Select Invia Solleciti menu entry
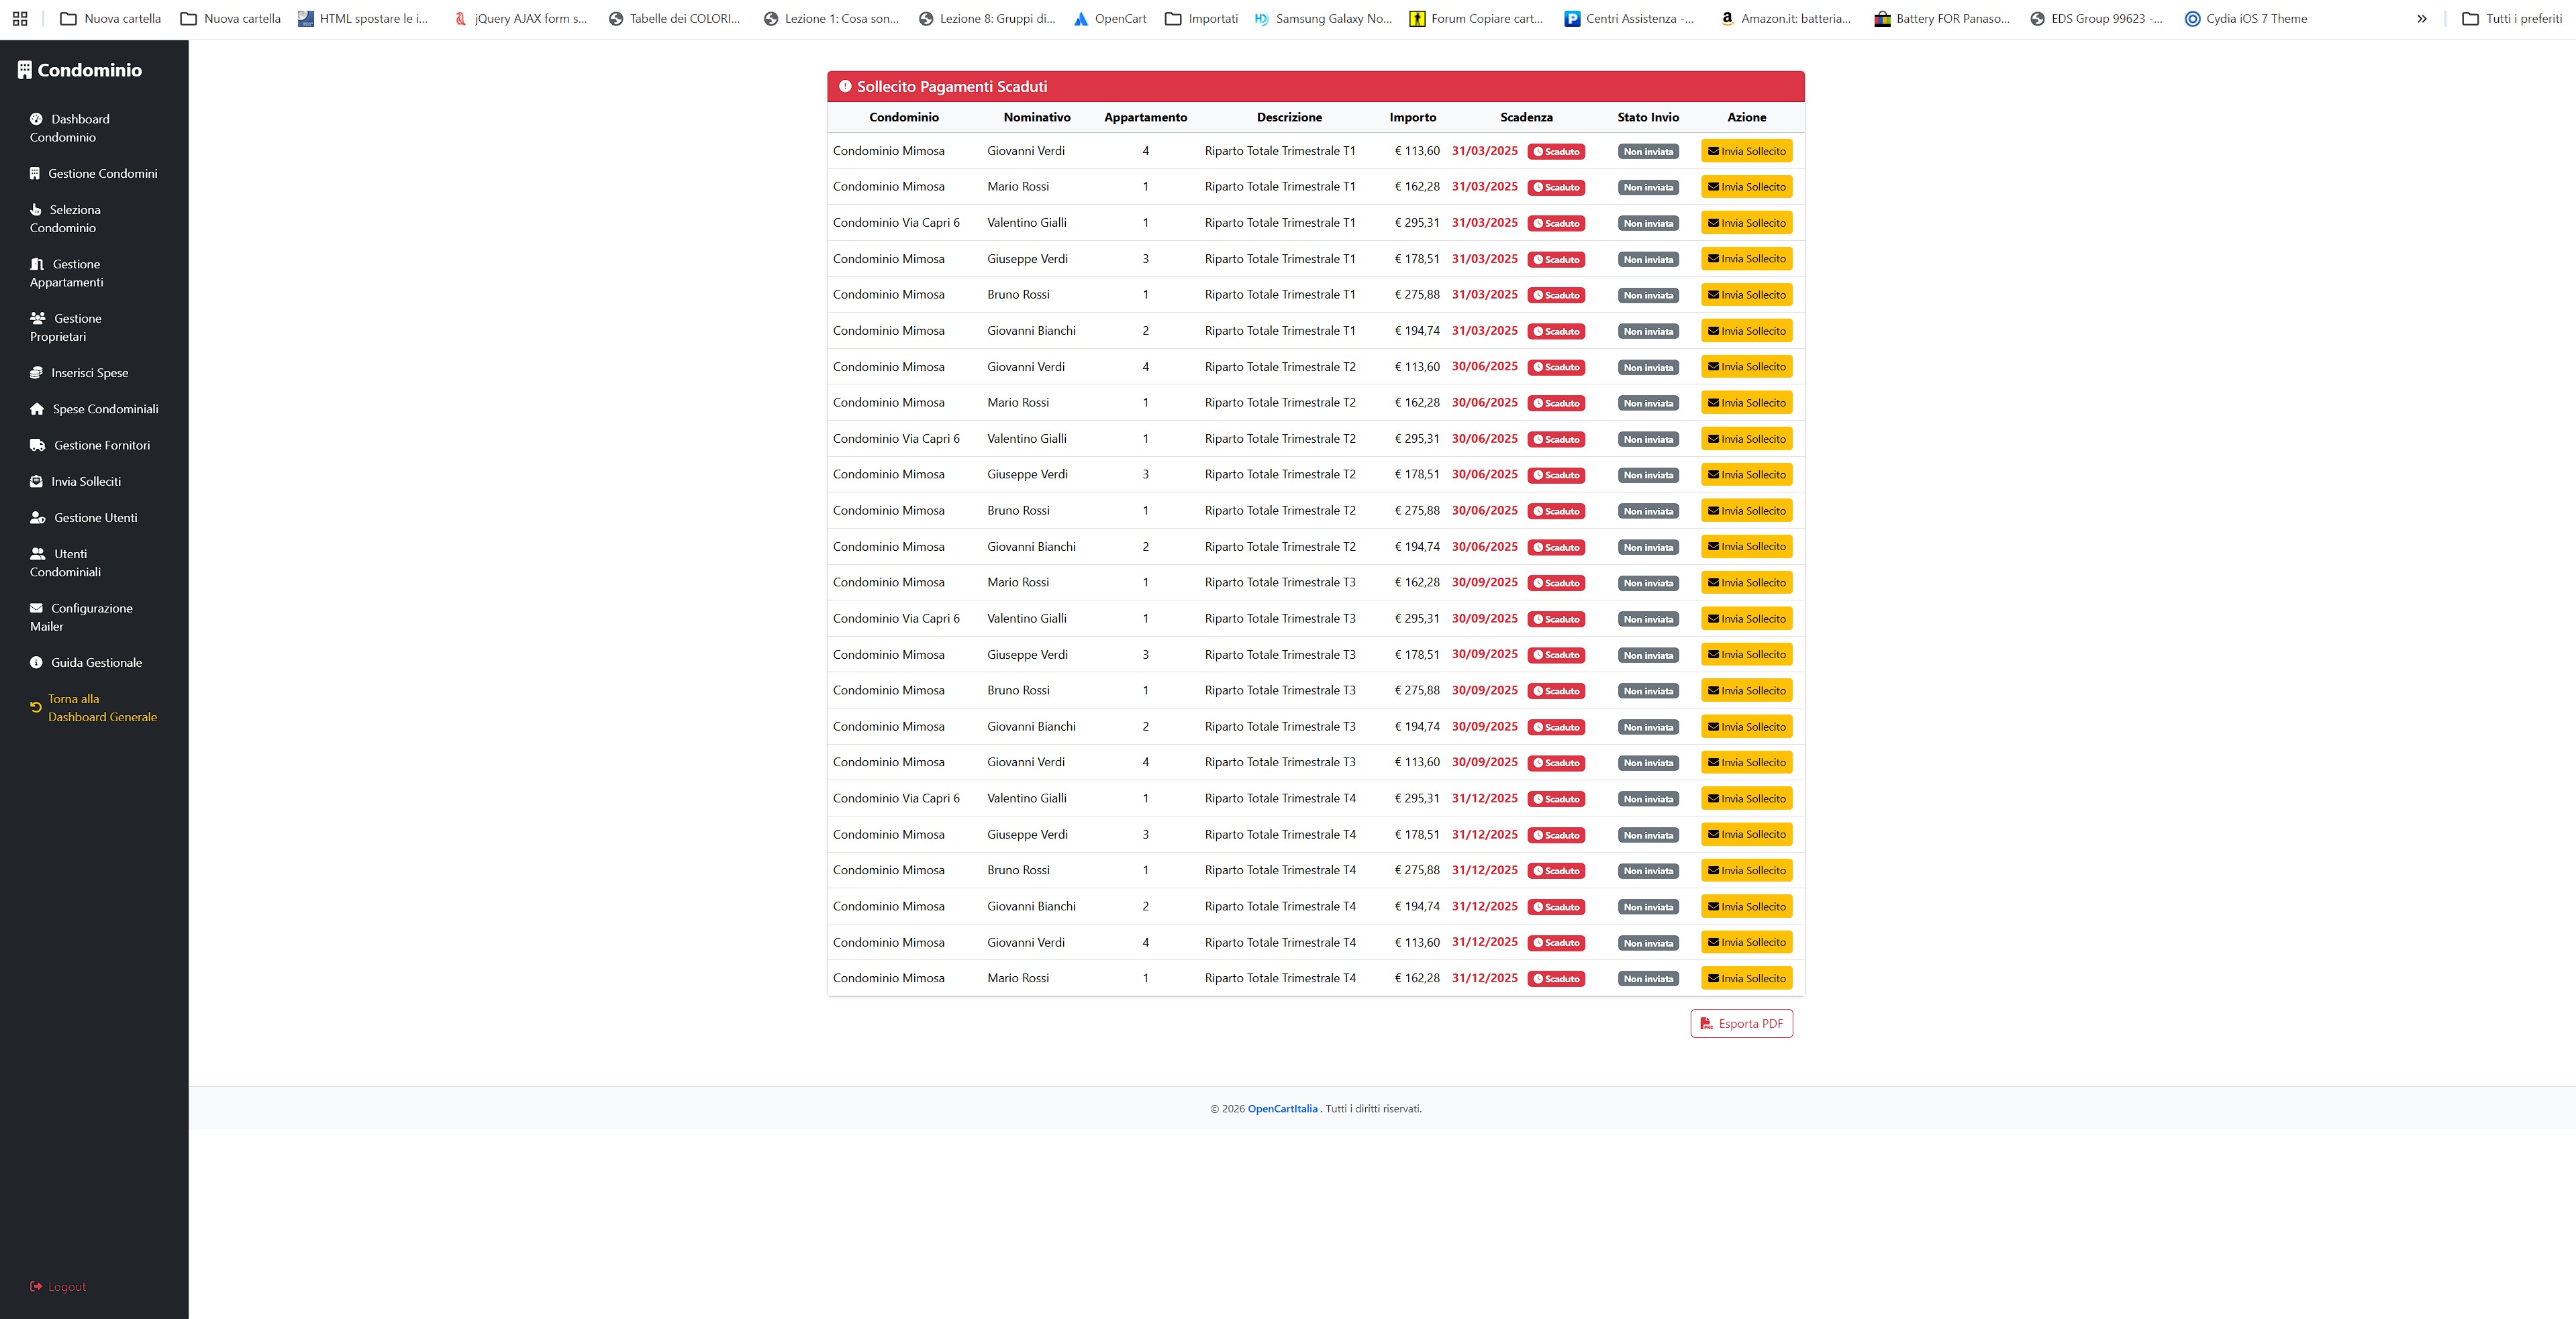Image resolution: width=2576 pixels, height=1319 pixels. click(x=85, y=482)
